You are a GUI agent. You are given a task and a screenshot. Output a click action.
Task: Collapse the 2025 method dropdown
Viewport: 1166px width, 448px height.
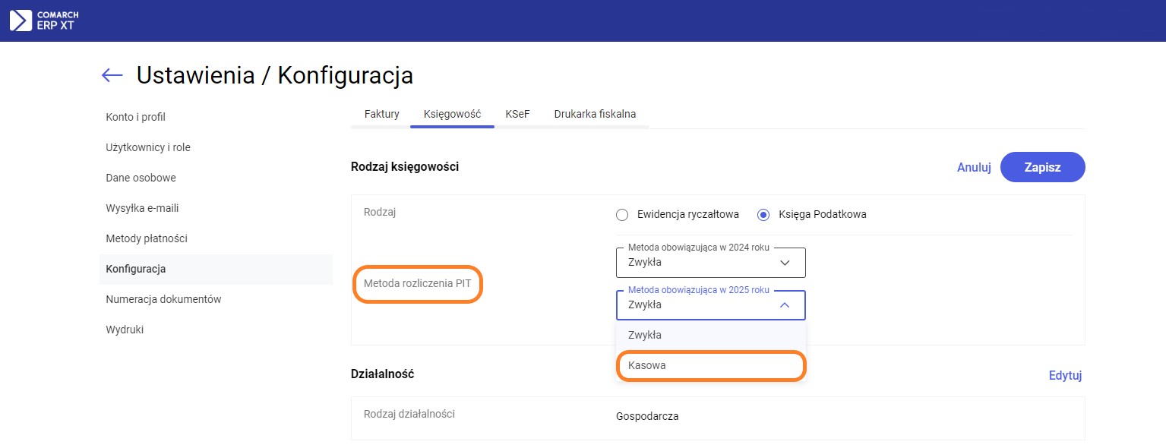point(785,305)
